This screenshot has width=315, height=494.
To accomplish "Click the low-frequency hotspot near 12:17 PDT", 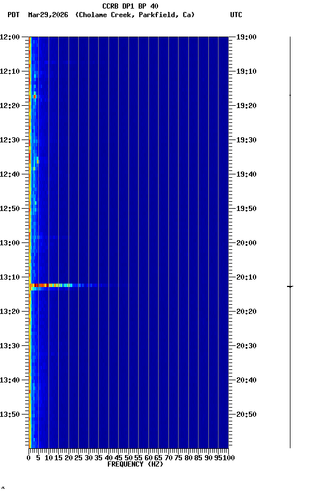I will (x=35, y=95).
